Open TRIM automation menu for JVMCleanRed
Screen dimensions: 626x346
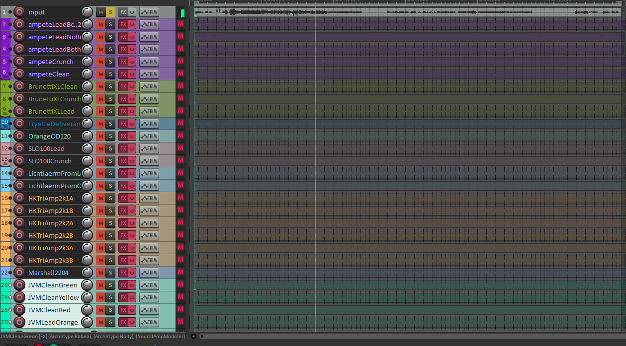click(149, 310)
